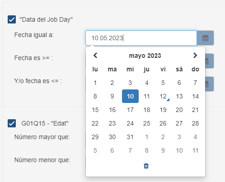The image size is (225, 182).
Task: Uncheck the "Data del Job Day" checkbox
Action: 12,19
